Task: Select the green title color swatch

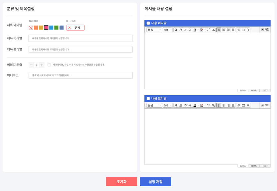Action: [56, 28]
